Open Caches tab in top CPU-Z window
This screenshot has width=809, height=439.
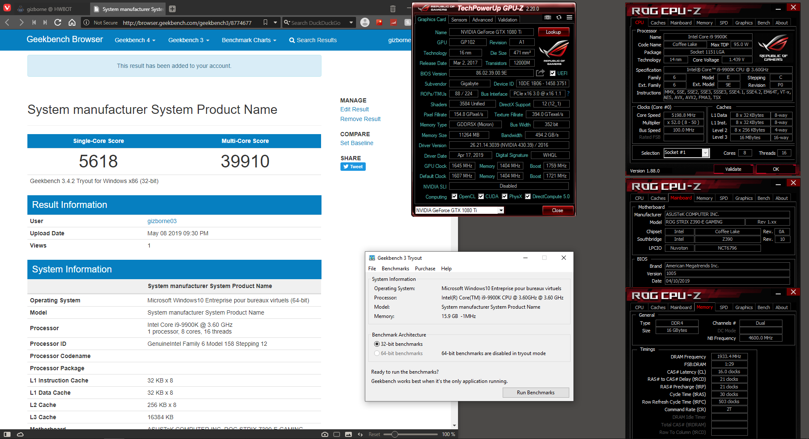658,23
